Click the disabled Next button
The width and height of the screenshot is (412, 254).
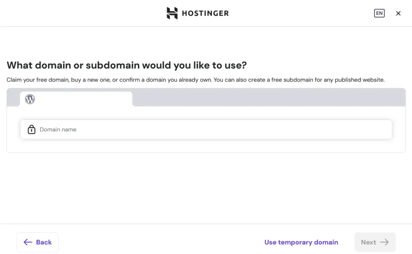375,242
